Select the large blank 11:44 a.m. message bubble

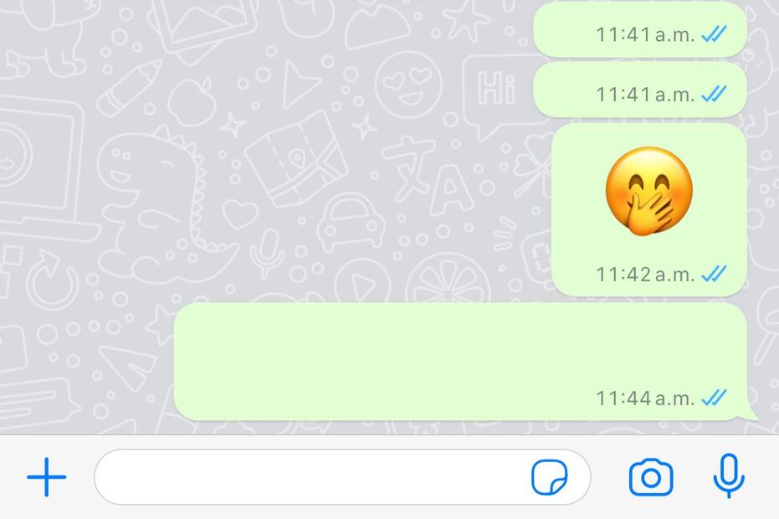[x=461, y=362]
